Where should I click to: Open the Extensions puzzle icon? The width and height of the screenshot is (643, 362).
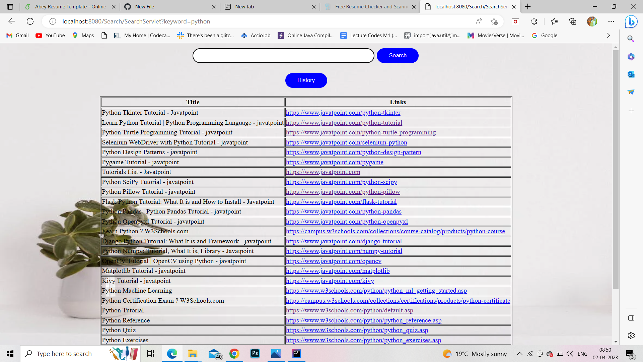tap(534, 21)
